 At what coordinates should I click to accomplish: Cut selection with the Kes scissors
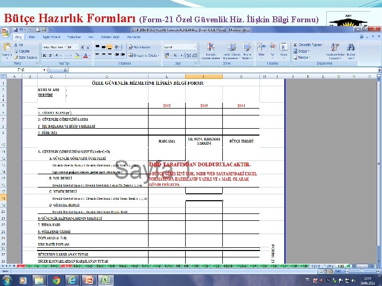point(19,45)
